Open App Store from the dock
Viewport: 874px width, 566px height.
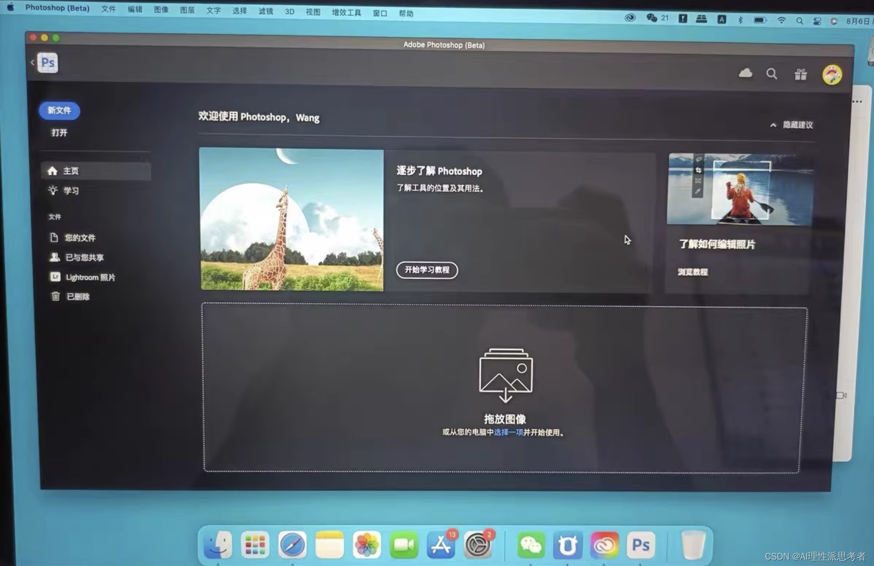pyautogui.click(x=441, y=545)
